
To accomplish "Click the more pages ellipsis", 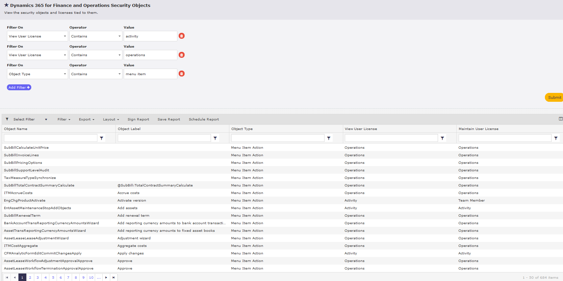I will point(99,277).
